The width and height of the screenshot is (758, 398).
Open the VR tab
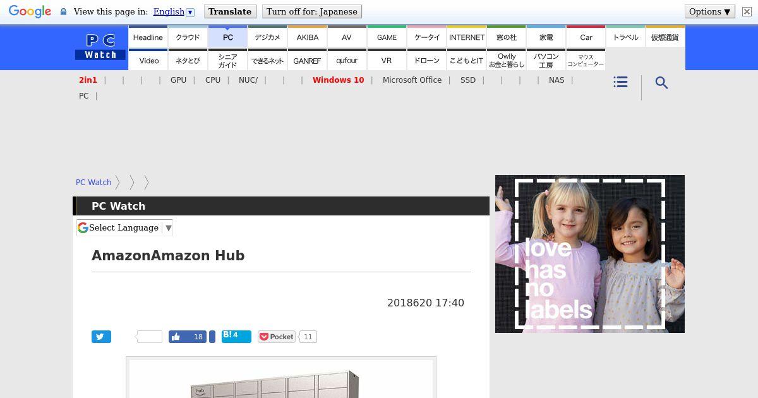point(387,61)
